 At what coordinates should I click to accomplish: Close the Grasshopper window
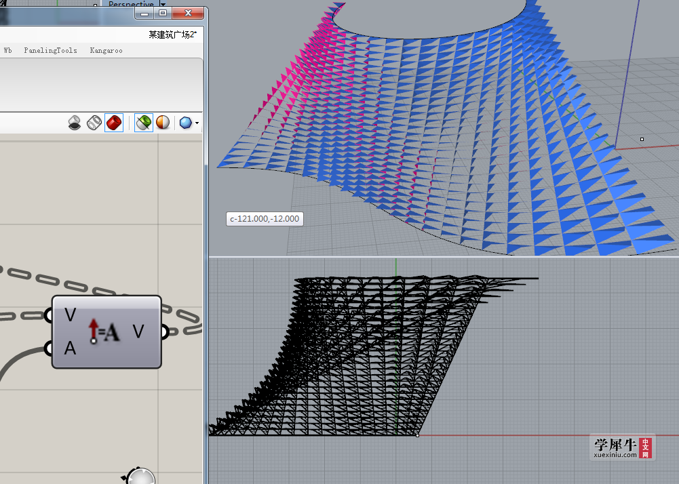(x=188, y=14)
